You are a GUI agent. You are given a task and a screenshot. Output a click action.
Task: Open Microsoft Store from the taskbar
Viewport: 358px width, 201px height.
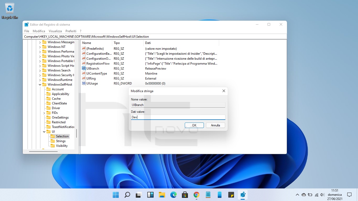(185, 195)
